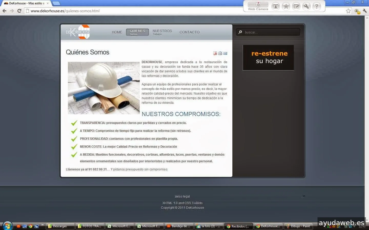Open Windows Start menu orb
This screenshot has width=369, height=230.
pyautogui.click(x=7, y=226)
